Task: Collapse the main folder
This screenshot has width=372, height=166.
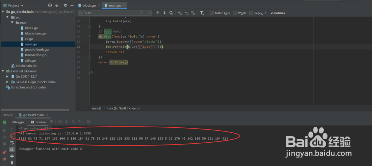Action: pyautogui.click(x=12, y=23)
